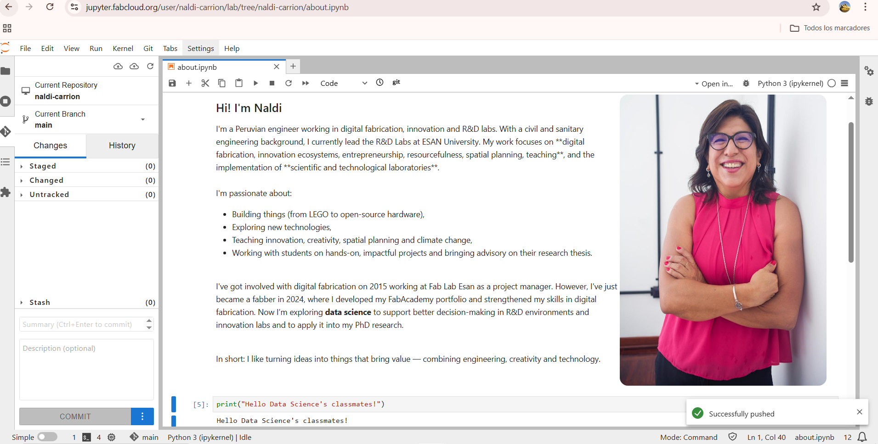Open the Extension Manager puzzle icon
The height and width of the screenshot is (444, 878).
tap(6, 192)
